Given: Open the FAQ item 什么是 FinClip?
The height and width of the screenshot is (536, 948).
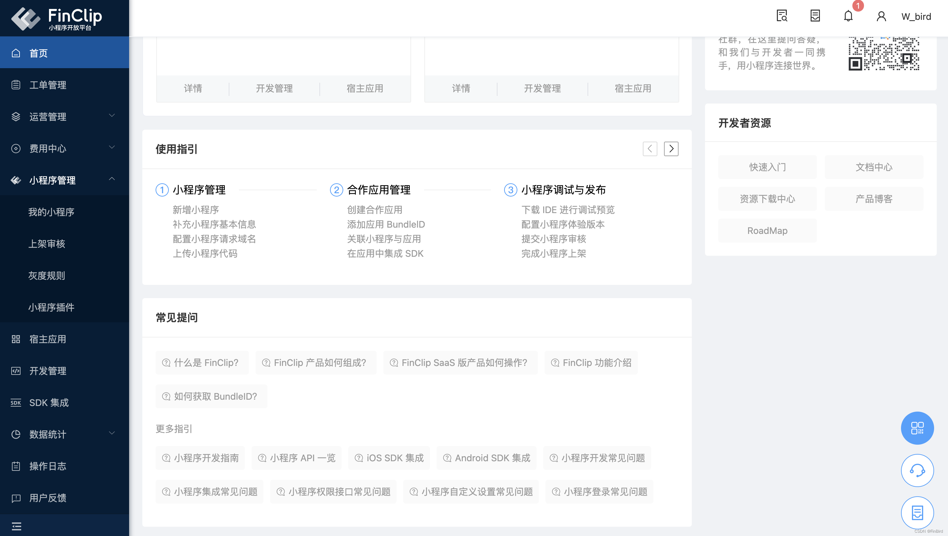Looking at the screenshot, I should click(x=202, y=363).
